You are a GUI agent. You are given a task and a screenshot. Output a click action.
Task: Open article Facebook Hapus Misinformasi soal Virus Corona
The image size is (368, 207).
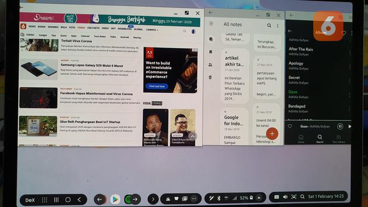tap(96, 93)
